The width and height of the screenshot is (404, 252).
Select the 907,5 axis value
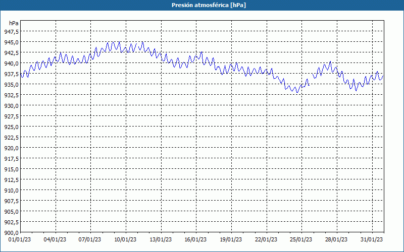[11, 201]
